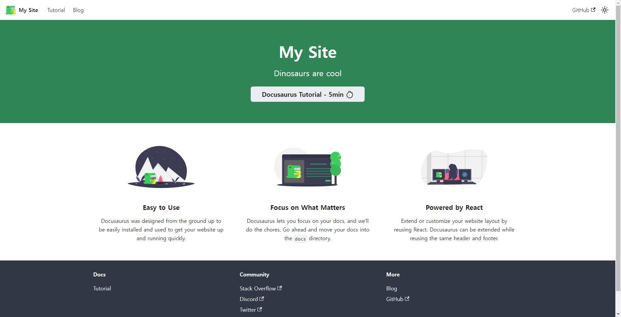Open the Blog navbar item
The height and width of the screenshot is (317, 621).
[x=78, y=10]
